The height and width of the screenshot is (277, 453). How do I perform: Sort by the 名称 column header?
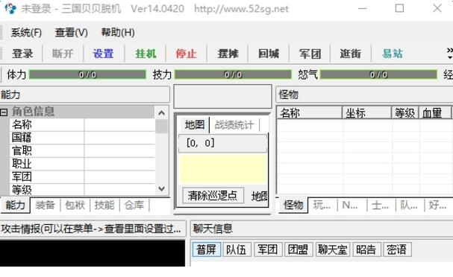tap(310, 112)
